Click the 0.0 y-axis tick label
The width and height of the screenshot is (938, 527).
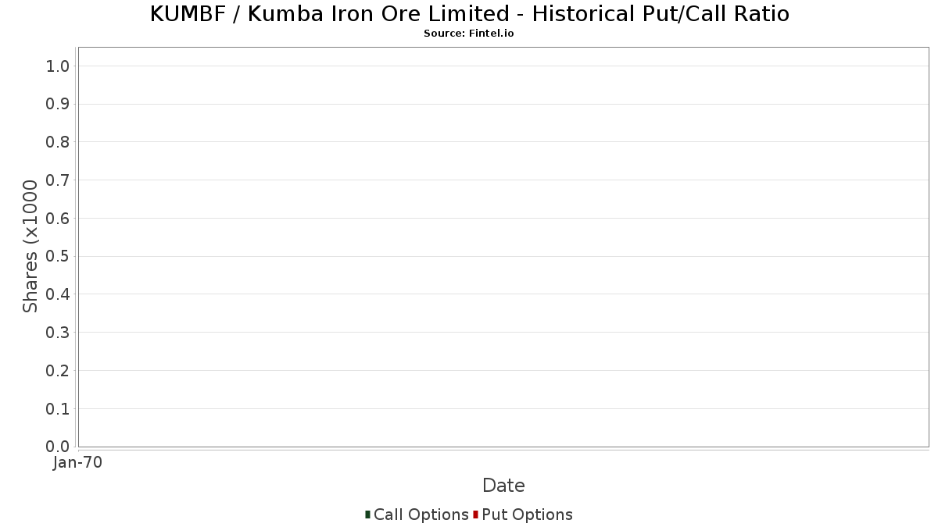(x=59, y=447)
